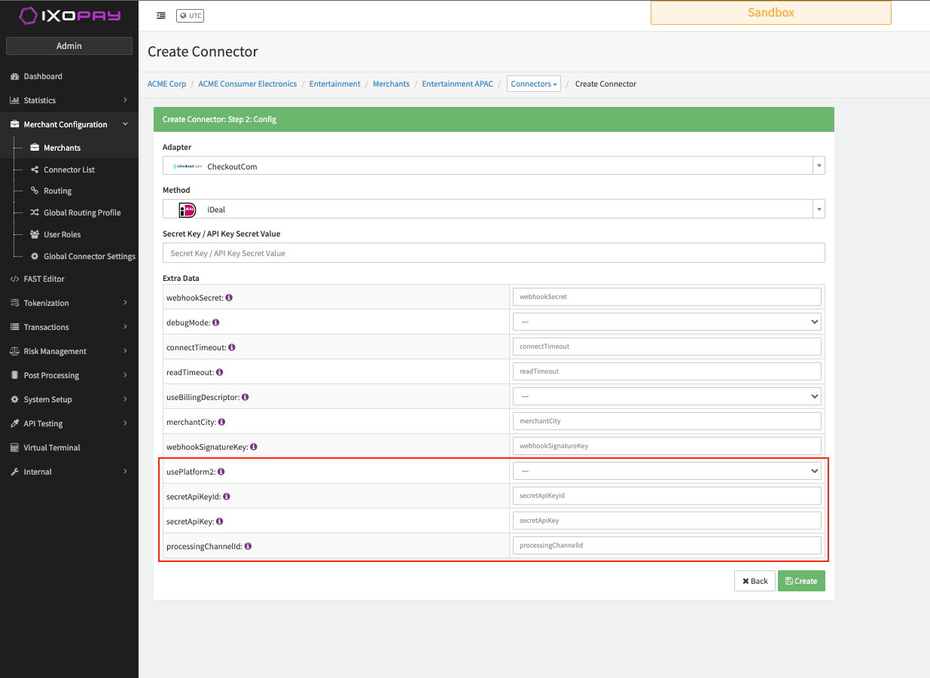Click useBillingDescriptor info icon
930x678 pixels.
pos(245,397)
